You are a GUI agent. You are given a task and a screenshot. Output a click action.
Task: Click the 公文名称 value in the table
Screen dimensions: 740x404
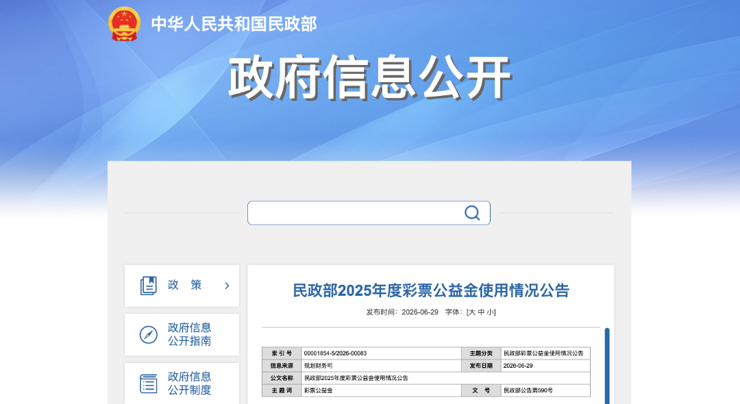pyautogui.click(x=356, y=377)
